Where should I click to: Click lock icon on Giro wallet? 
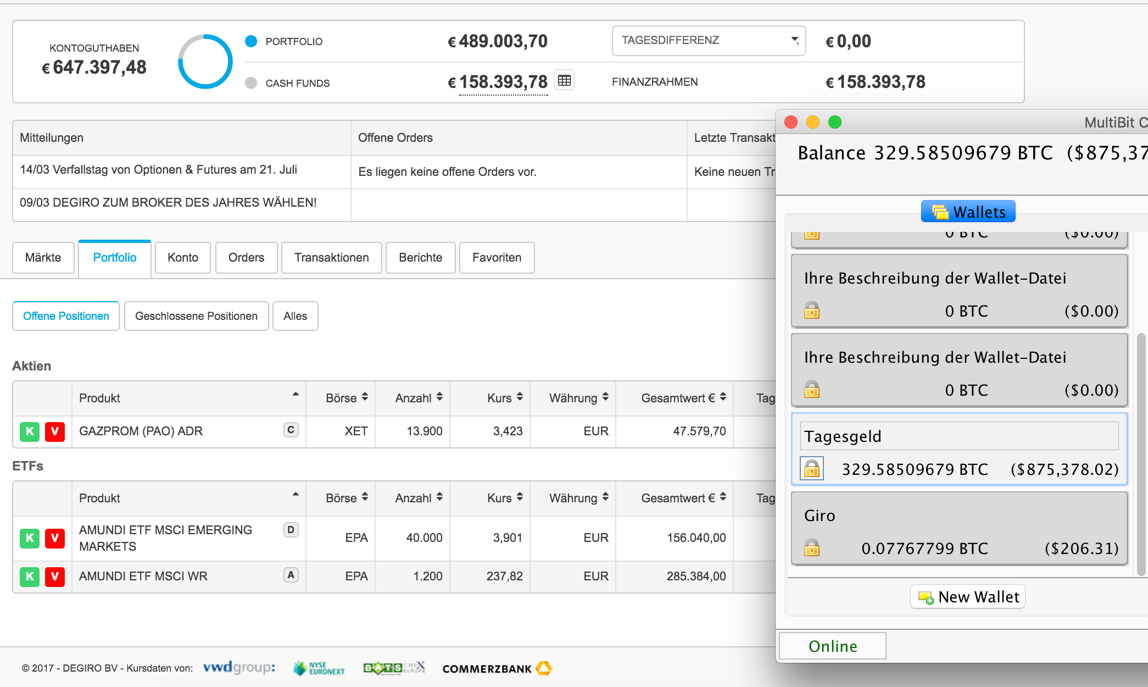click(x=811, y=548)
